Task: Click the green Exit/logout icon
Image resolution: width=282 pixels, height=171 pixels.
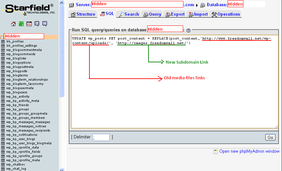Action: point(21,24)
